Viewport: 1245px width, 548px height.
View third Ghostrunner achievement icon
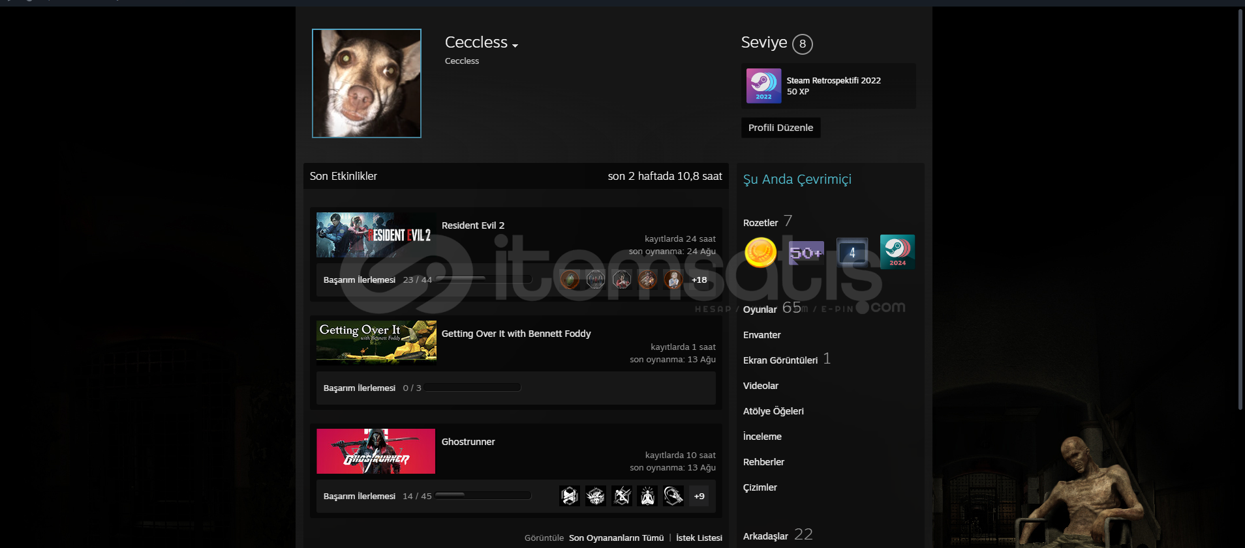pyautogui.click(x=622, y=496)
